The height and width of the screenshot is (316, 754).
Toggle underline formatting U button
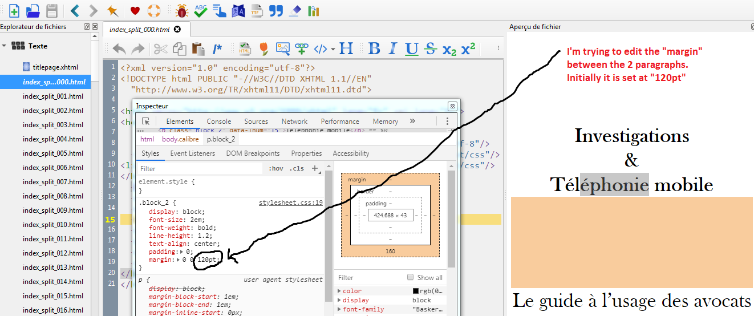[x=412, y=49]
